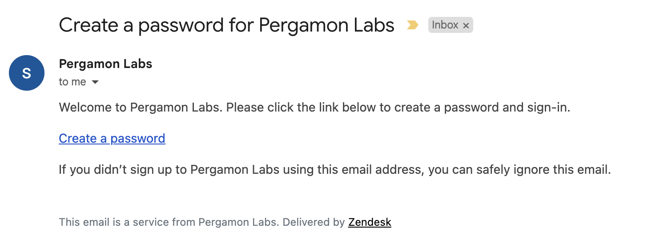Click the blue S sender avatar
Viewport: 660px width, 248px height.
(x=27, y=73)
